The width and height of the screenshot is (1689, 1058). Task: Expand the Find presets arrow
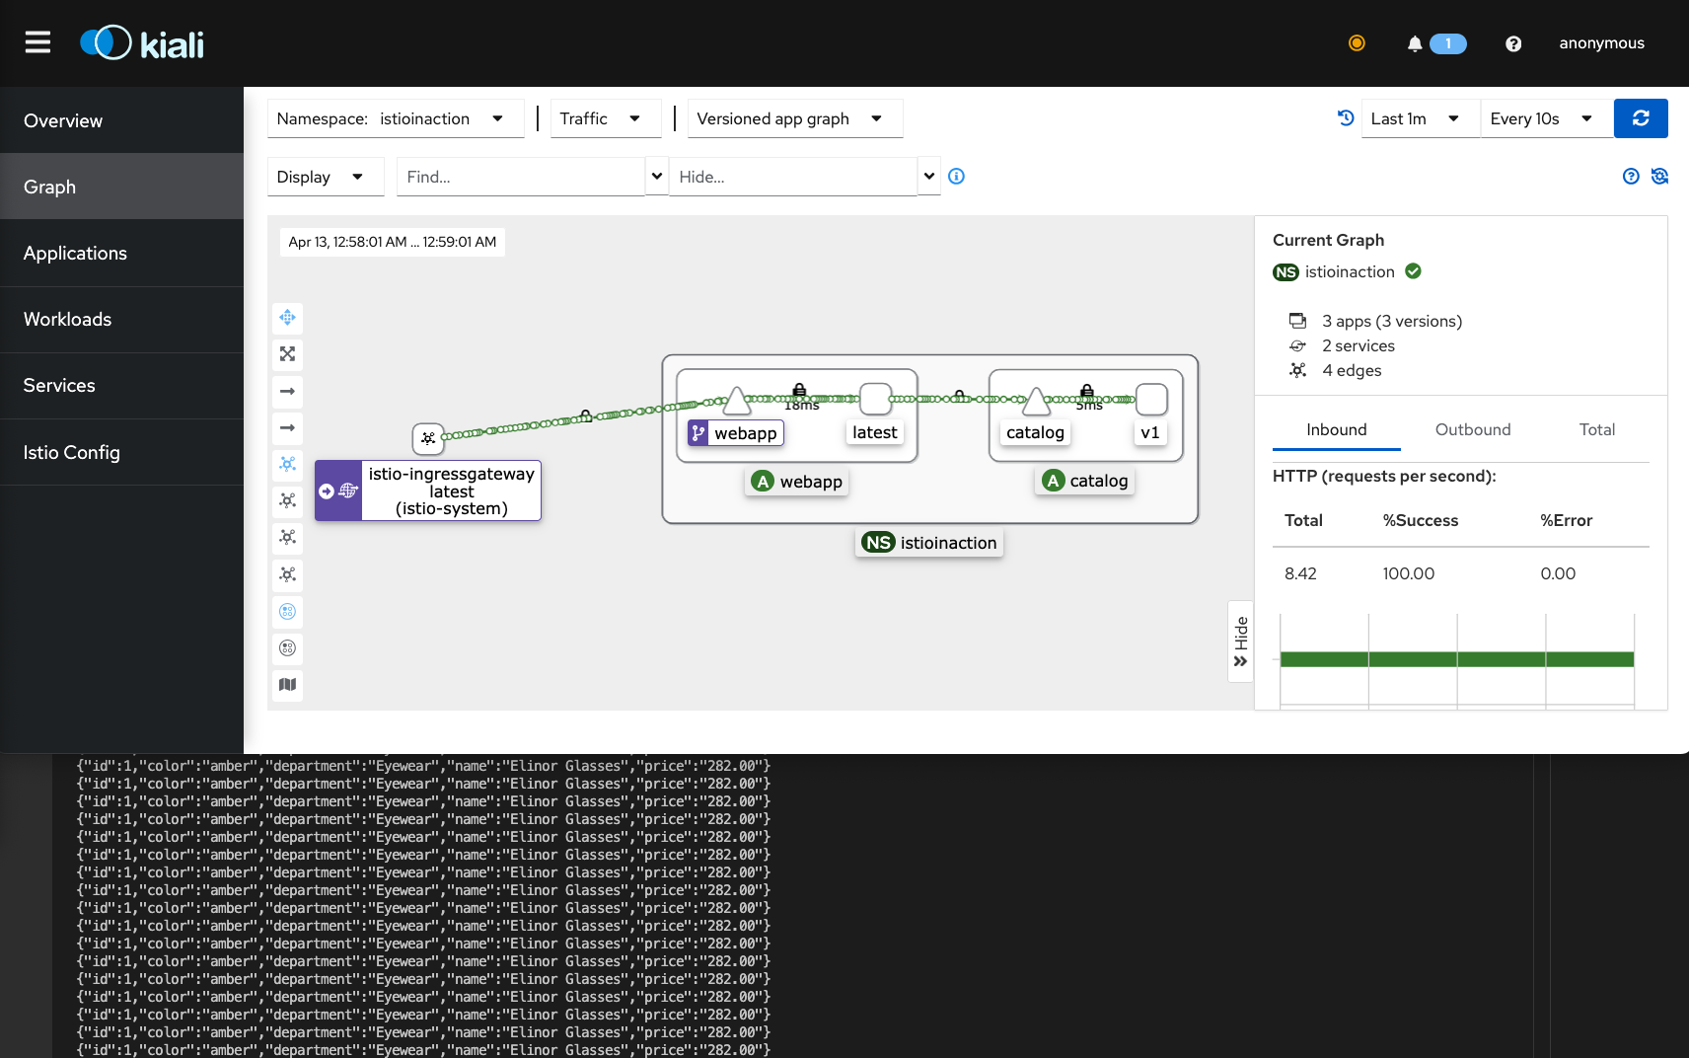coord(657,177)
